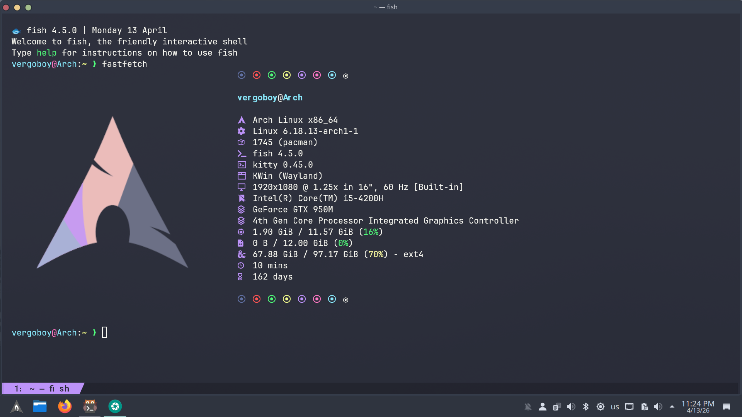This screenshot has width=742, height=417.
Task: Open the blue file manager folder icon
Action: 40,406
